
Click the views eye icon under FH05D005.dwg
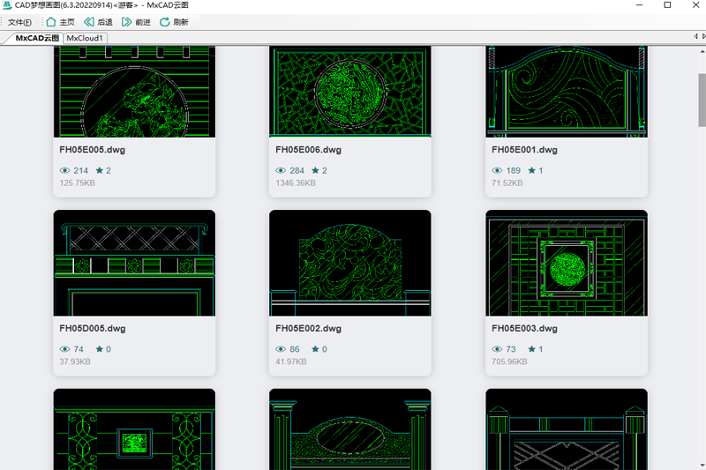click(x=64, y=349)
